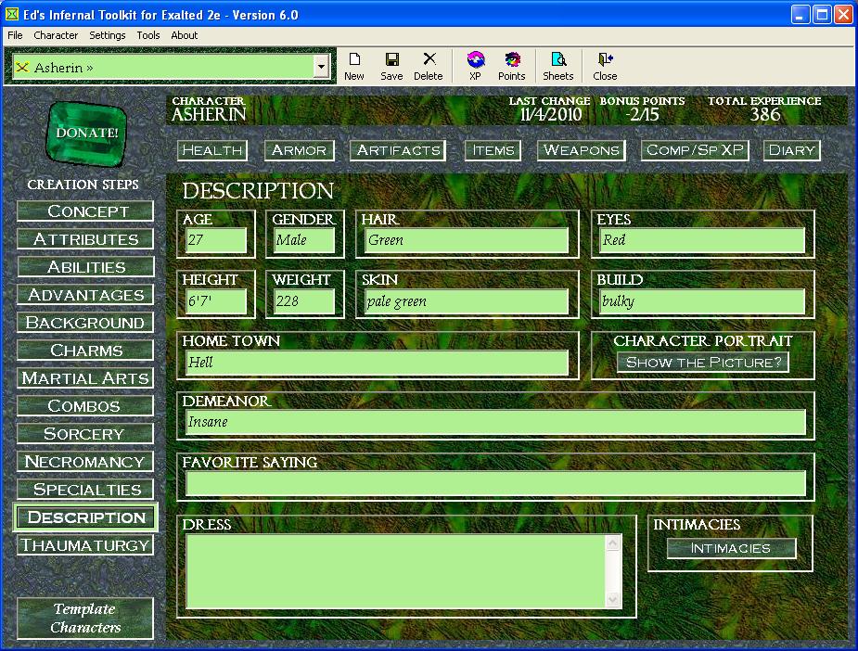
Task: Click the Close toolbar icon
Action: (605, 66)
